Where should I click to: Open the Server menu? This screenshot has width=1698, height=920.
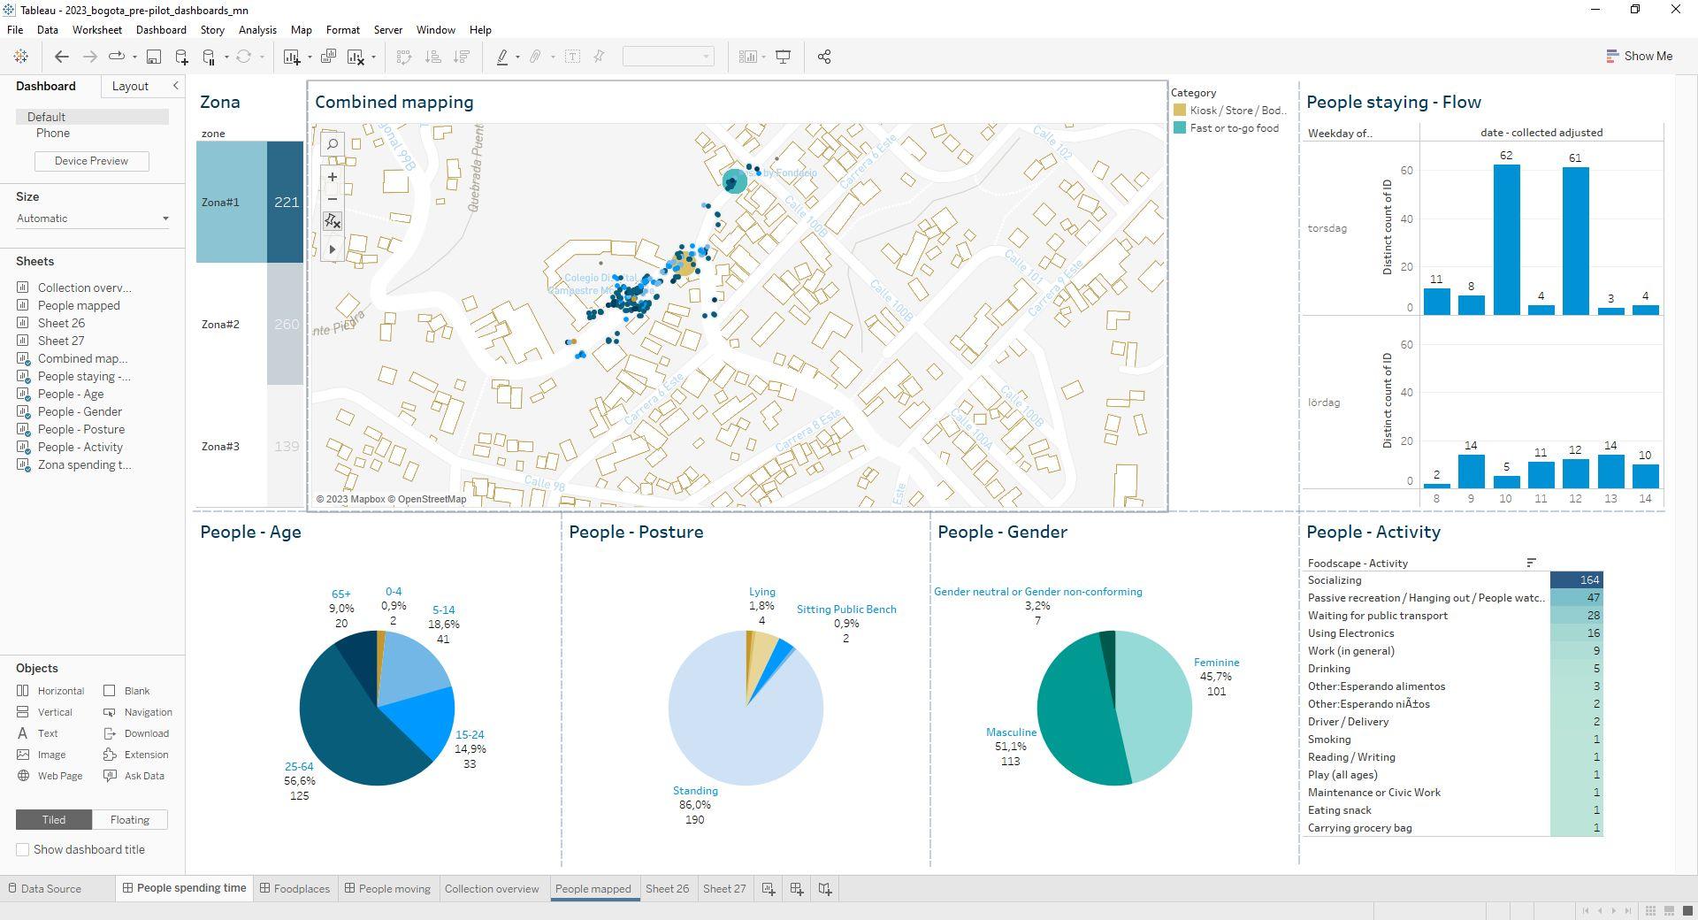click(387, 30)
